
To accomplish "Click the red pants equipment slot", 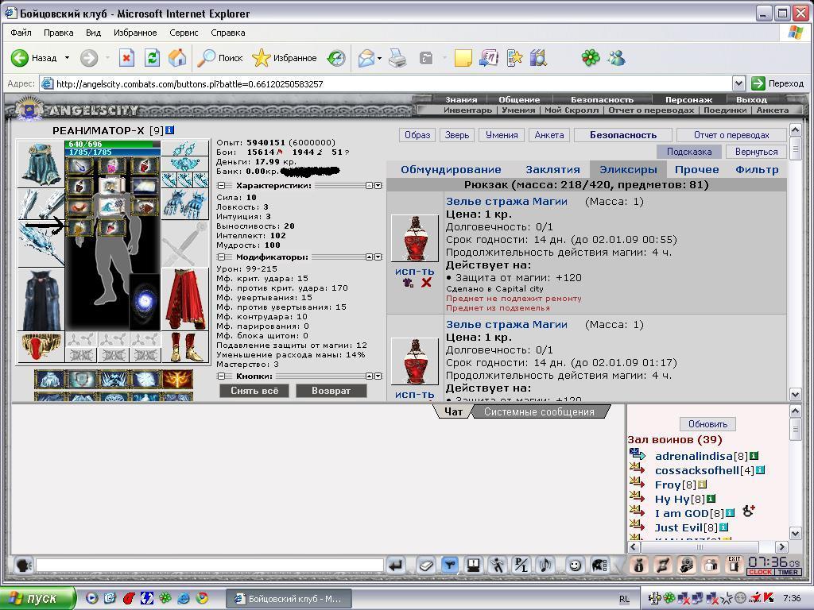I will pyautogui.click(x=185, y=299).
